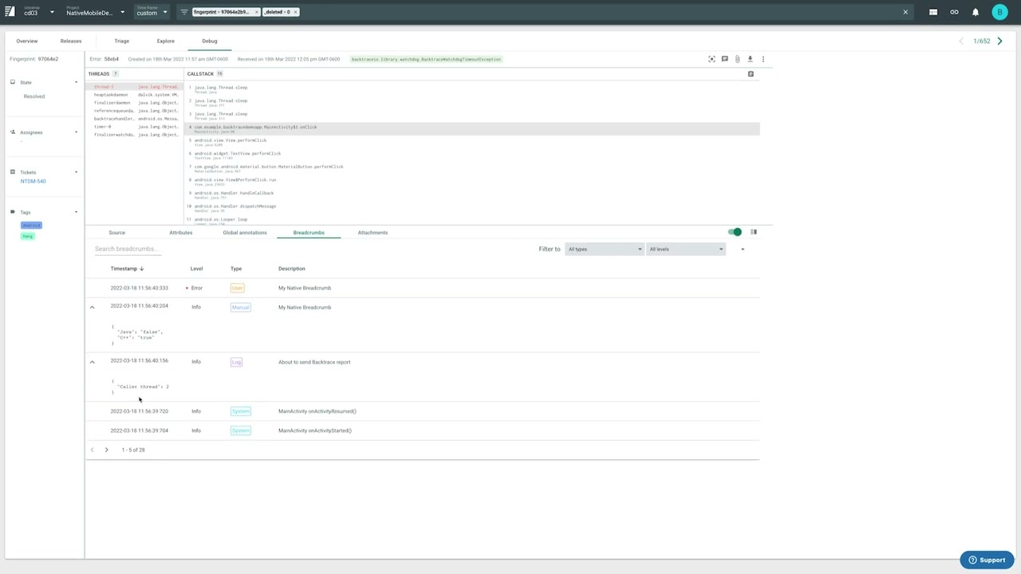Select the timer-0 thread
This screenshot has width=1021, height=574.
[136, 127]
